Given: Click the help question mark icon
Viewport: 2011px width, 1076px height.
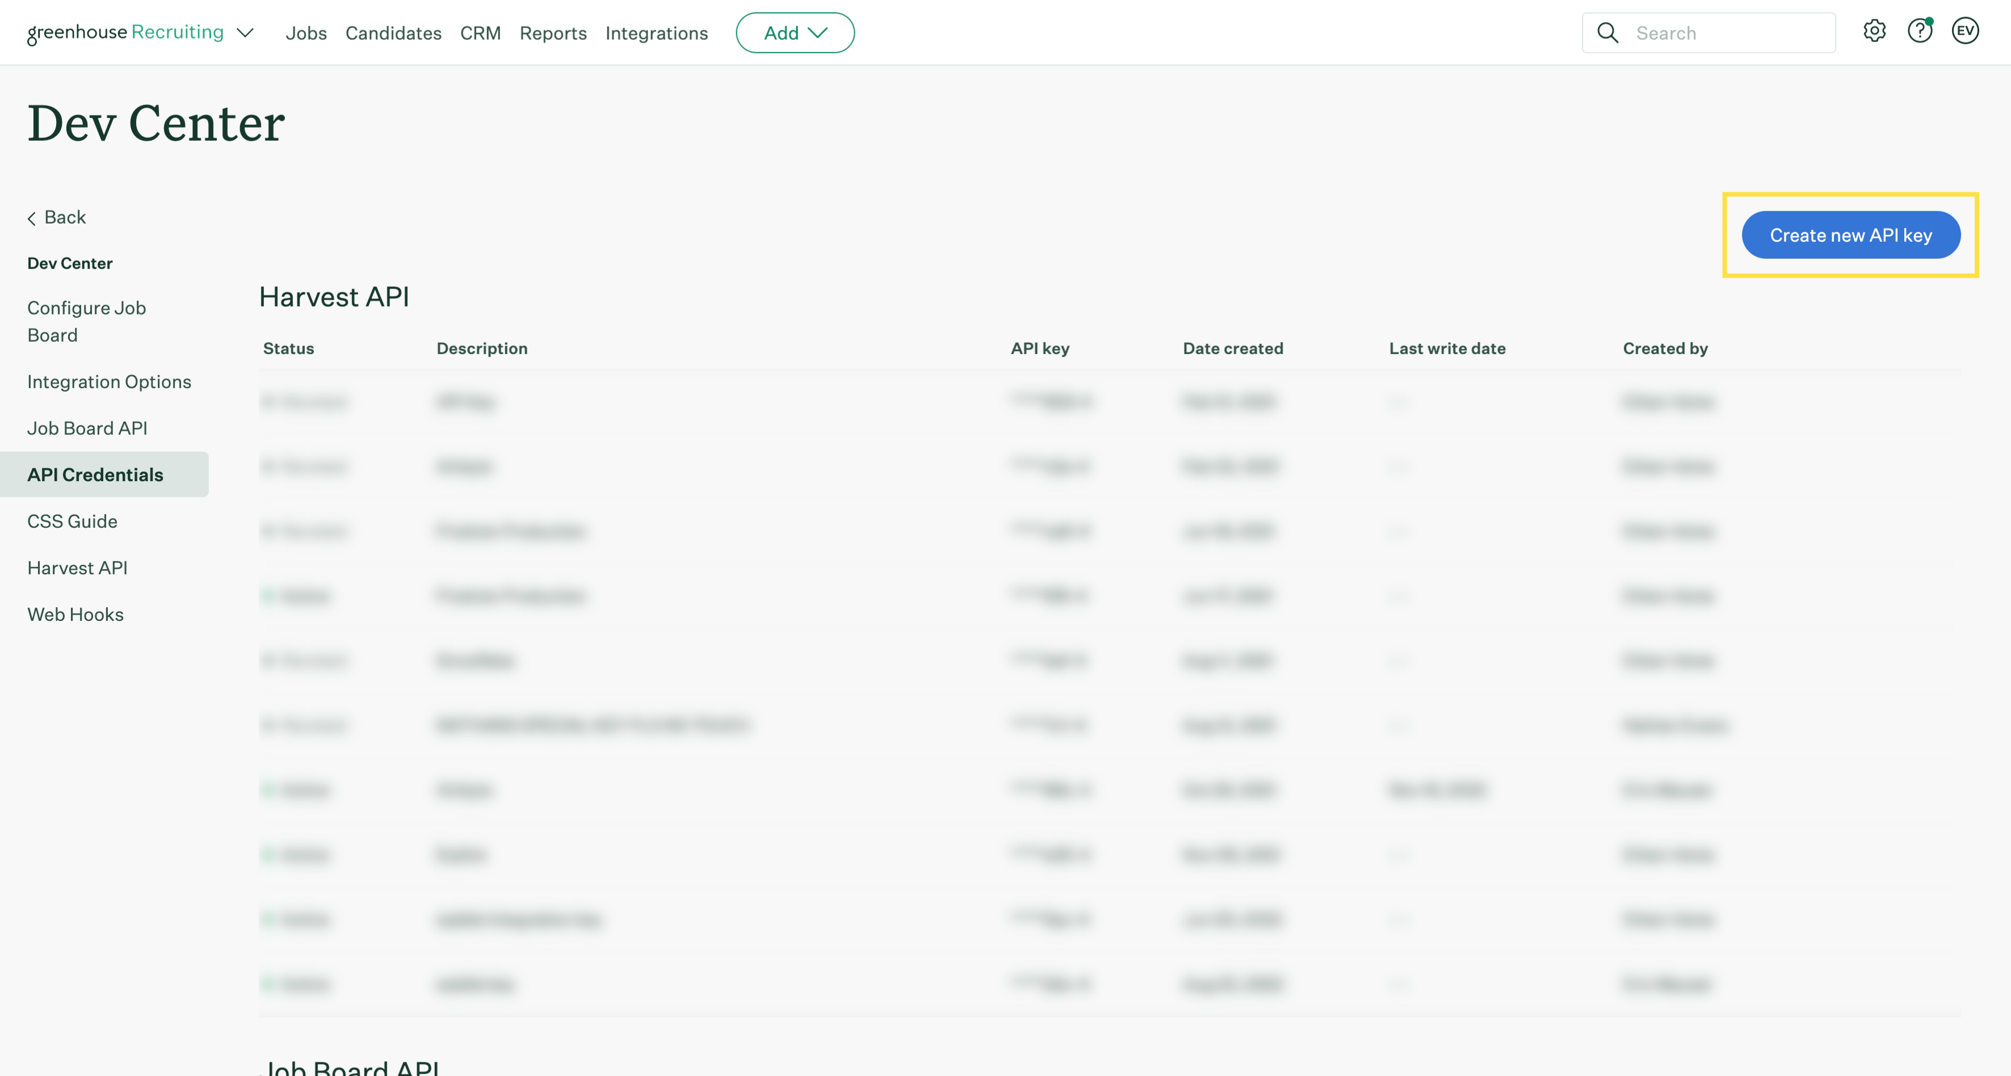Looking at the screenshot, I should [1919, 31].
